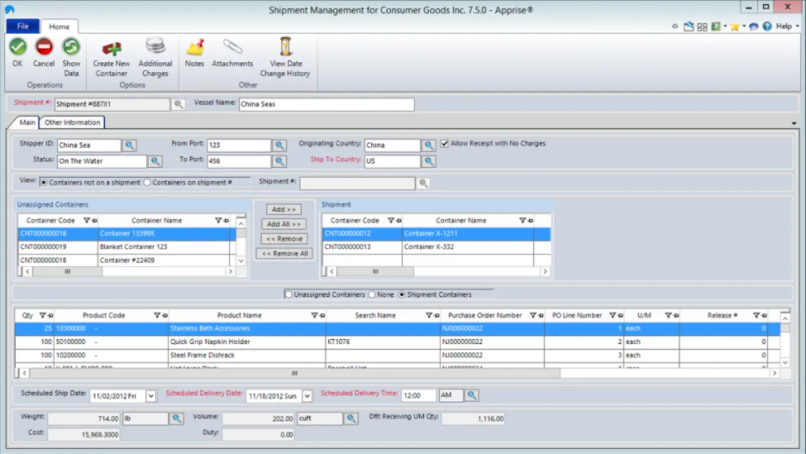Screen dimensions: 806x454
Task: Click the Scheduled Delivery Time 12:00 field
Action: pos(420,396)
